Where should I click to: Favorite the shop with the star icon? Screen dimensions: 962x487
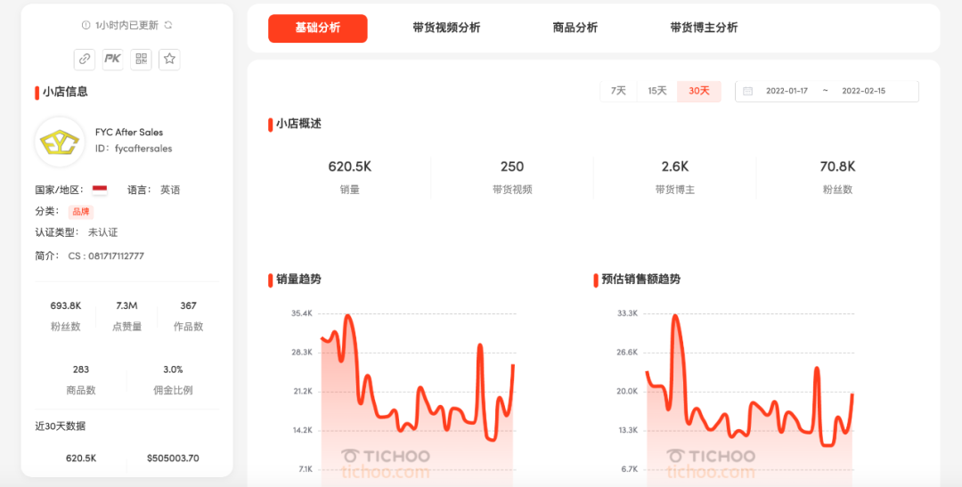(x=169, y=59)
